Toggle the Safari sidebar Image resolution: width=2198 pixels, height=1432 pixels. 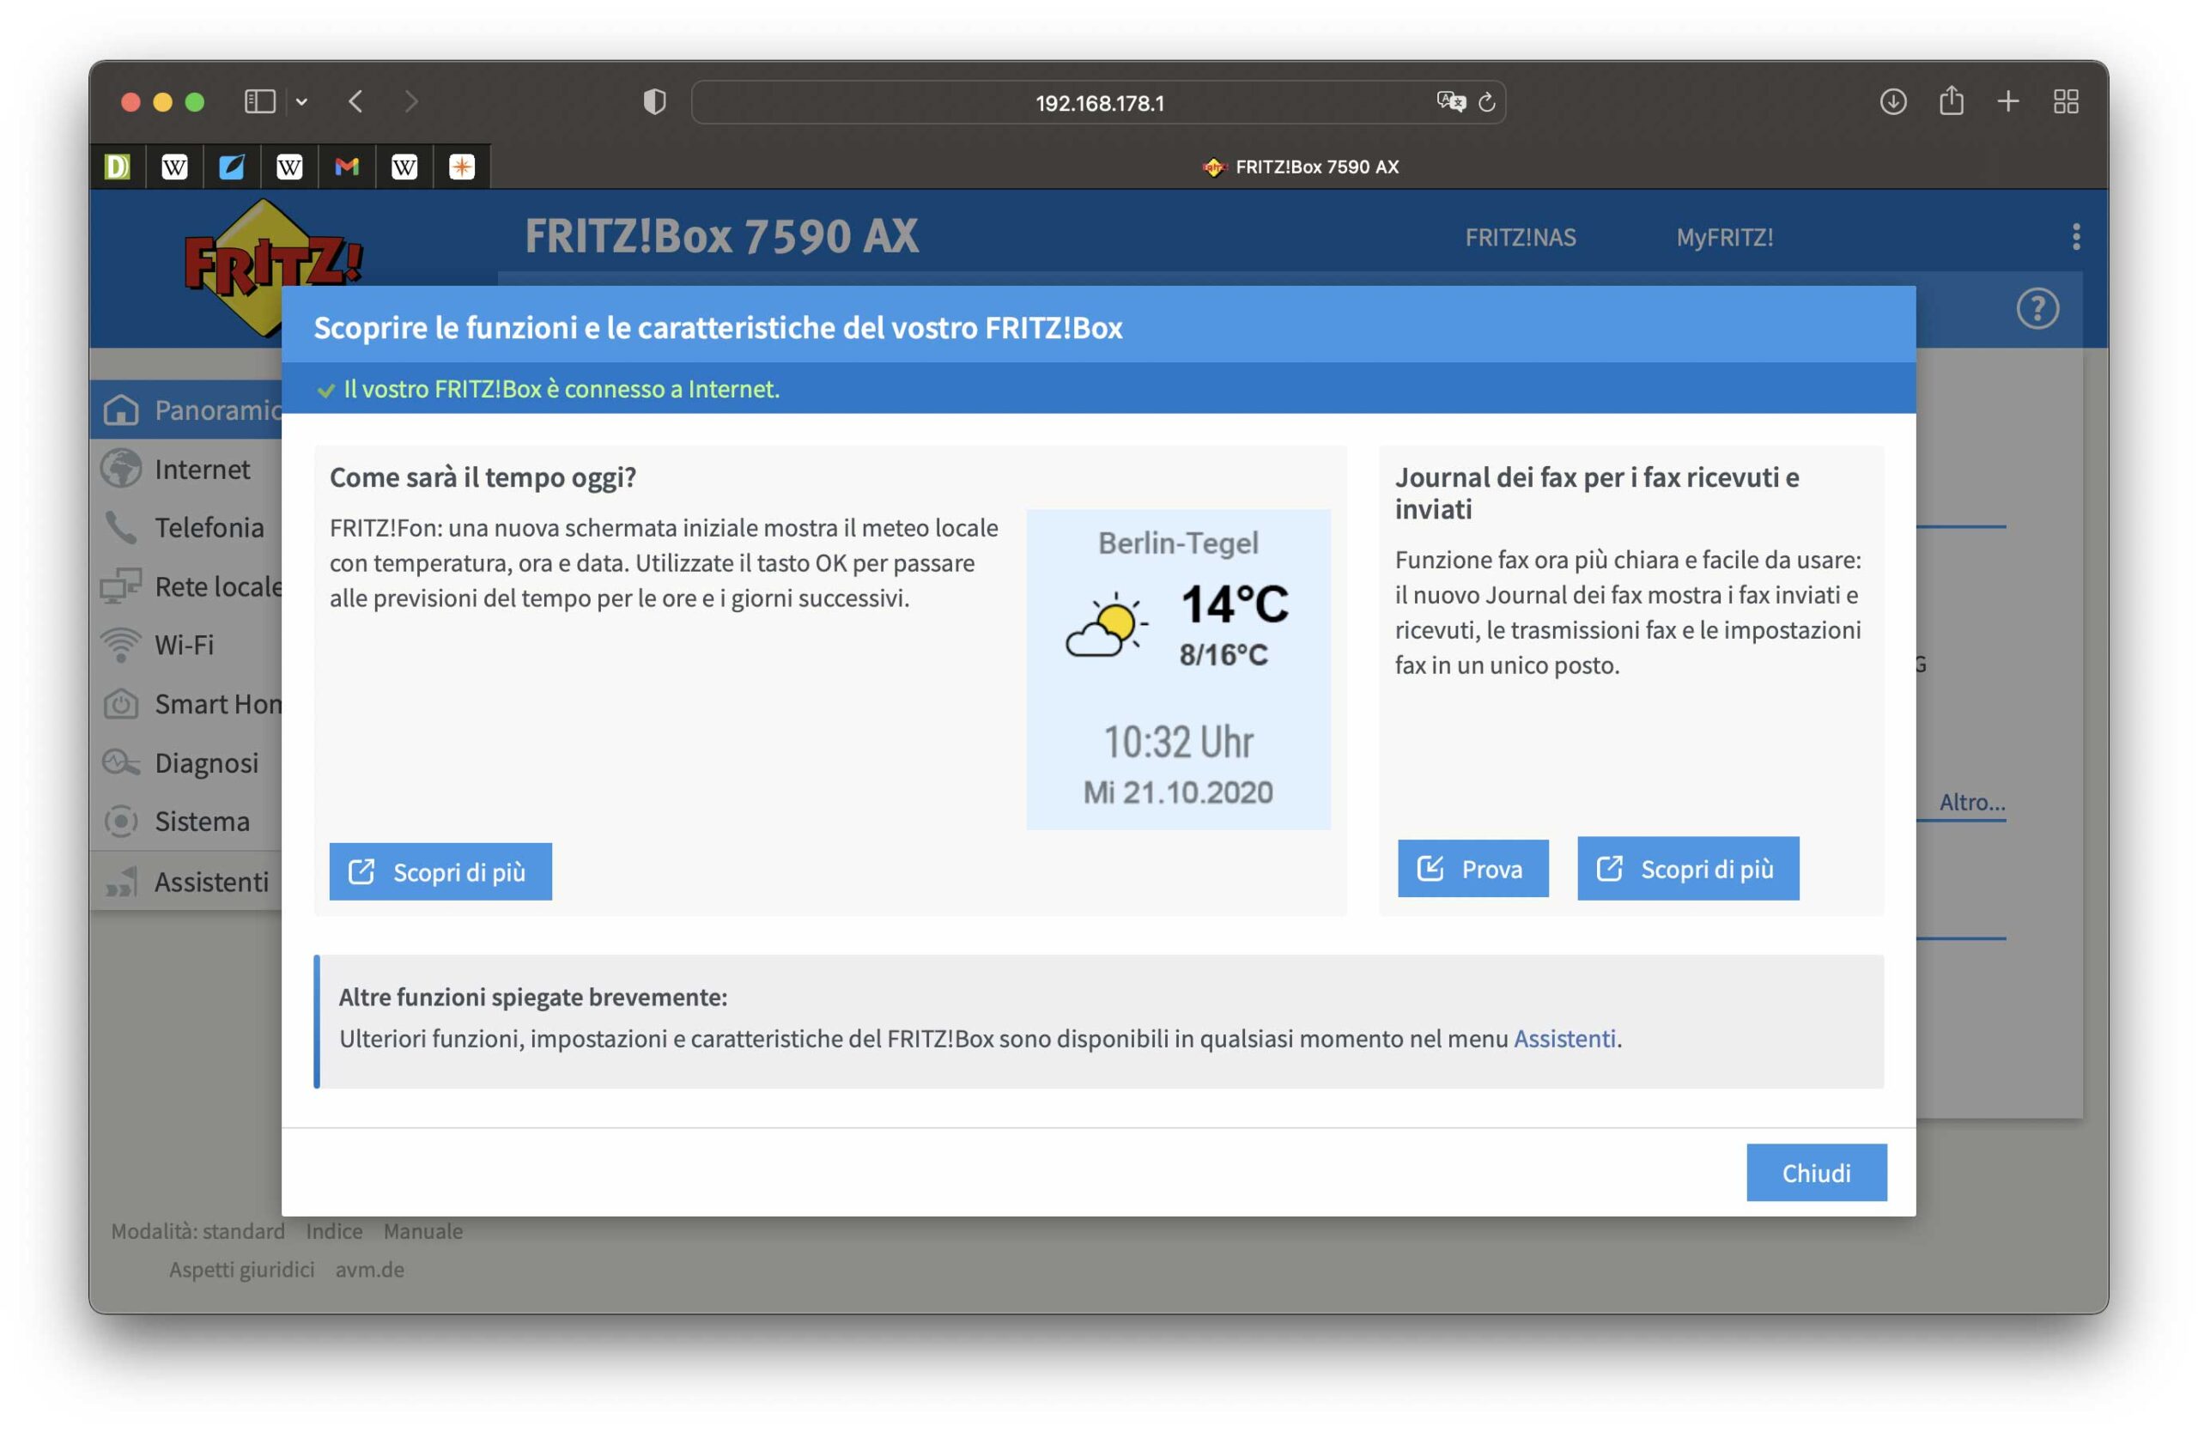point(259,101)
